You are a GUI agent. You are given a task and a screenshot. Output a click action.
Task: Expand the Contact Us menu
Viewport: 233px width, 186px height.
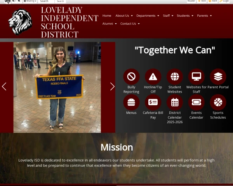[130, 24]
